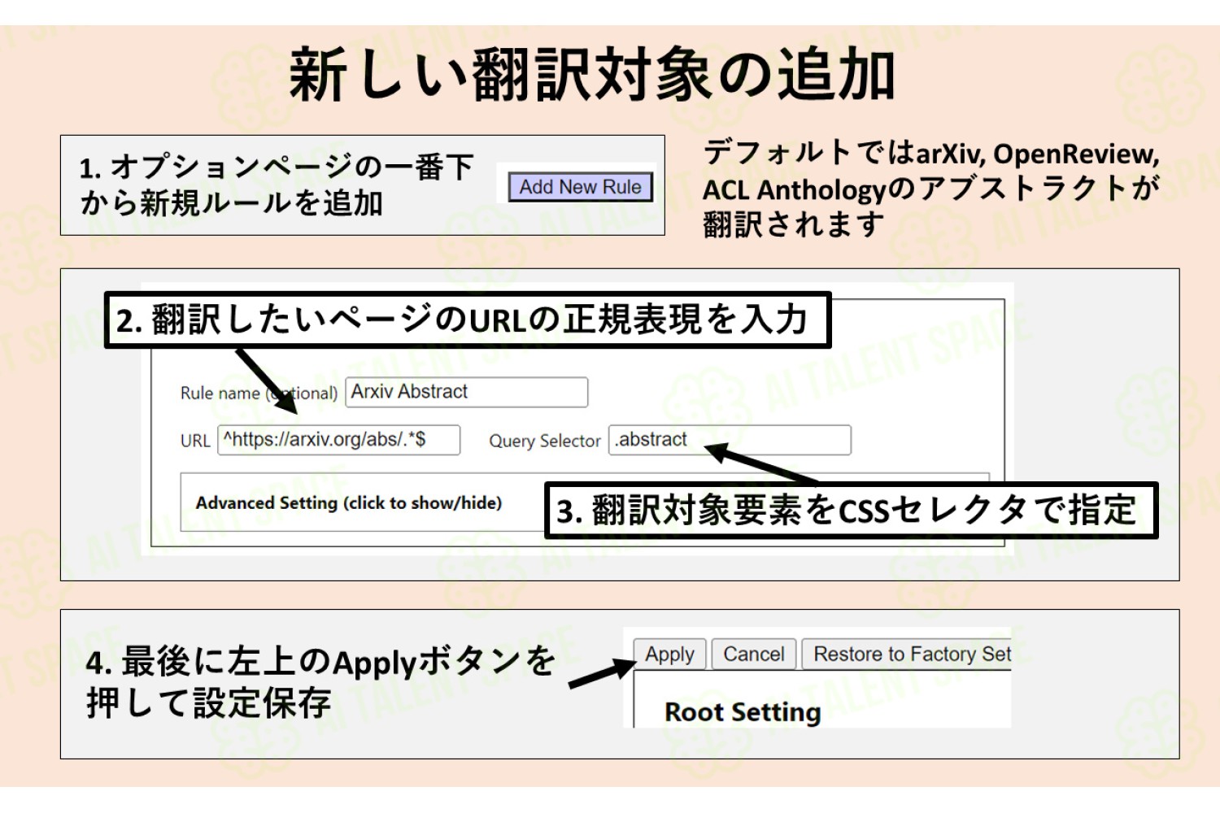The width and height of the screenshot is (1220, 813).
Task: Click Restore to Factory Settings button
Action: coord(907,654)
